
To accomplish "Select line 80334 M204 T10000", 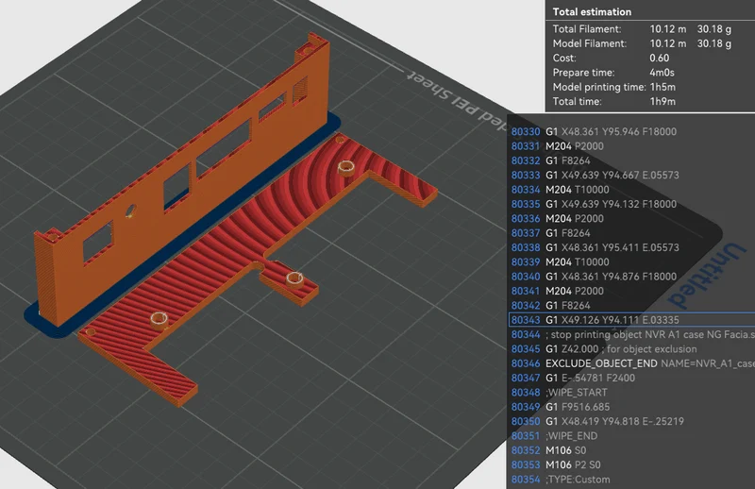I will pyautogui.click(x=631, y=190).
